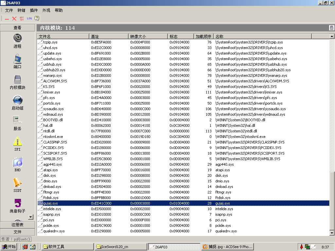Select the 启动组 (Startup group) icon
The image size is (335, 251).
[18, 100]
